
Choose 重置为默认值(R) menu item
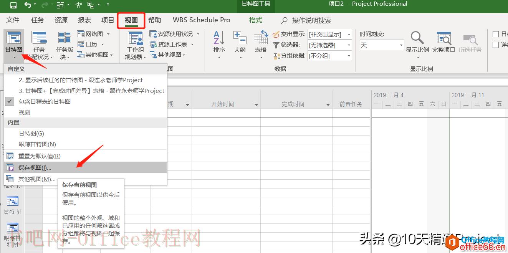[86, 156]
